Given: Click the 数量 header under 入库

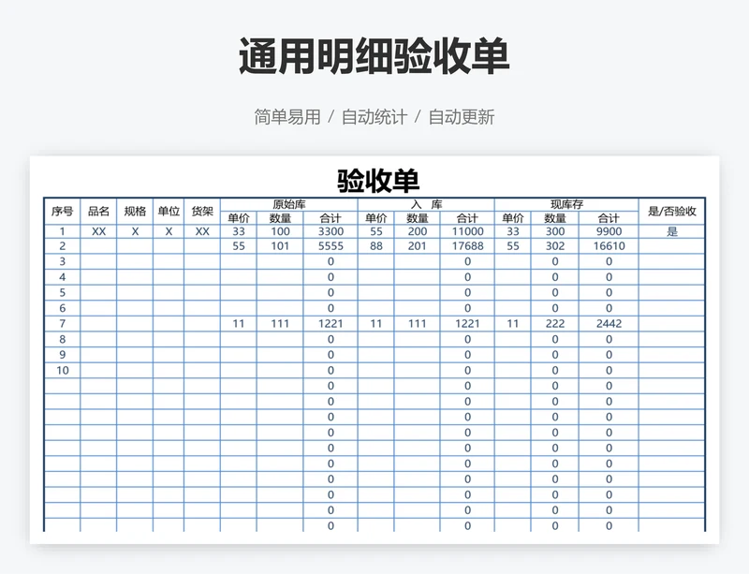Looking at the screenshot, I should coord(417,218).
